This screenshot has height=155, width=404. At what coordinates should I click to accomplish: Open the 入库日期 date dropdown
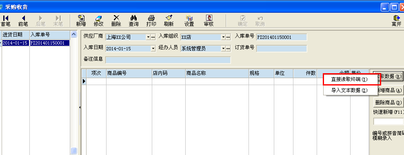[x=153, y=48]
